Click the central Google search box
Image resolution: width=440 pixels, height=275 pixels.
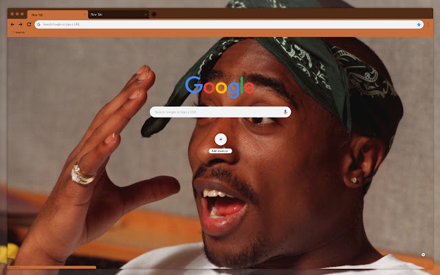pos(220,112)
